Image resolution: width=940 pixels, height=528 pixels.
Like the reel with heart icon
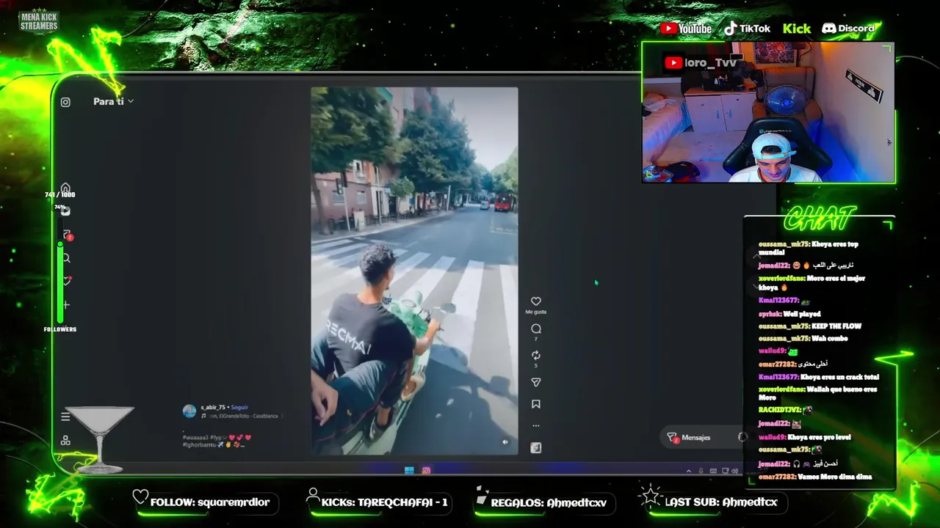[536, 301]
